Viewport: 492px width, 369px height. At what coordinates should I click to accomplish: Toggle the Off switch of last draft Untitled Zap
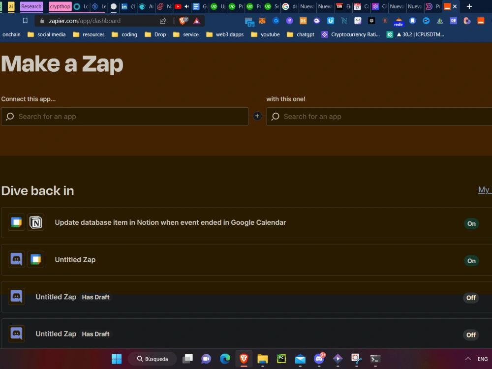471,335
